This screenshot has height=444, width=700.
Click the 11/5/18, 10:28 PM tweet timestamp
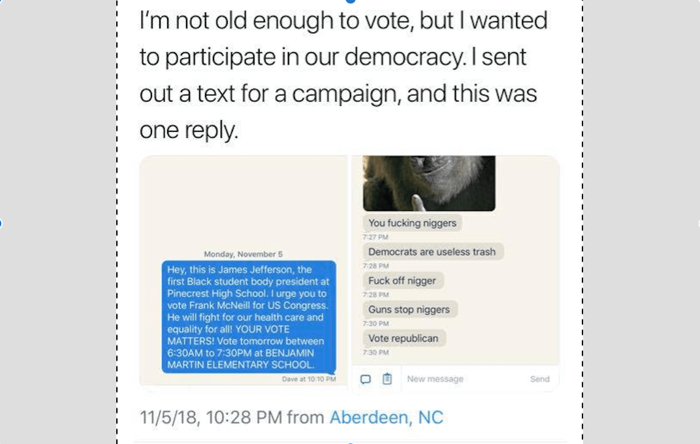pos(211,417)
